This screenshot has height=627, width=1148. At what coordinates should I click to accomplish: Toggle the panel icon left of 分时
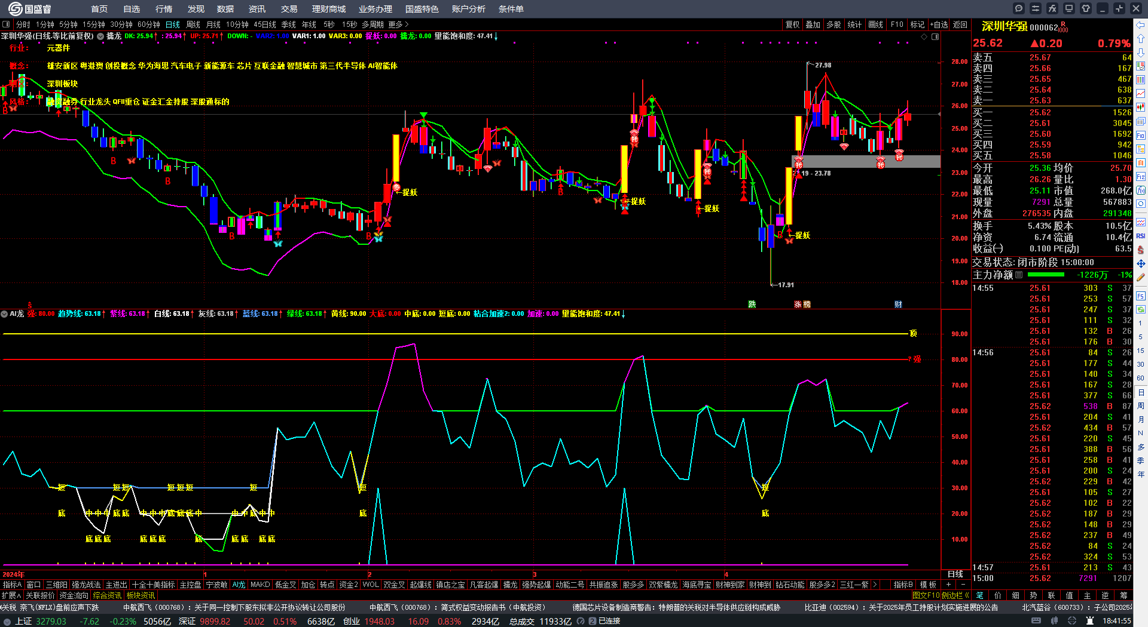(x=6, y=24)
